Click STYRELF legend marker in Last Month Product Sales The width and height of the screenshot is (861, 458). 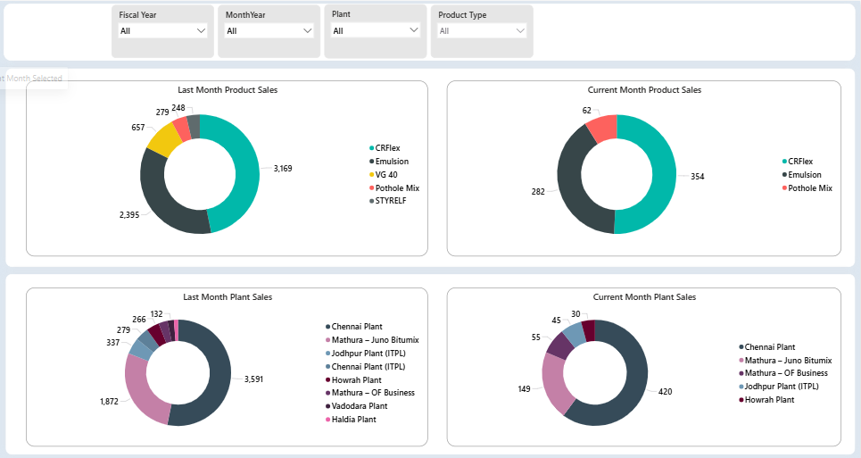371,201
